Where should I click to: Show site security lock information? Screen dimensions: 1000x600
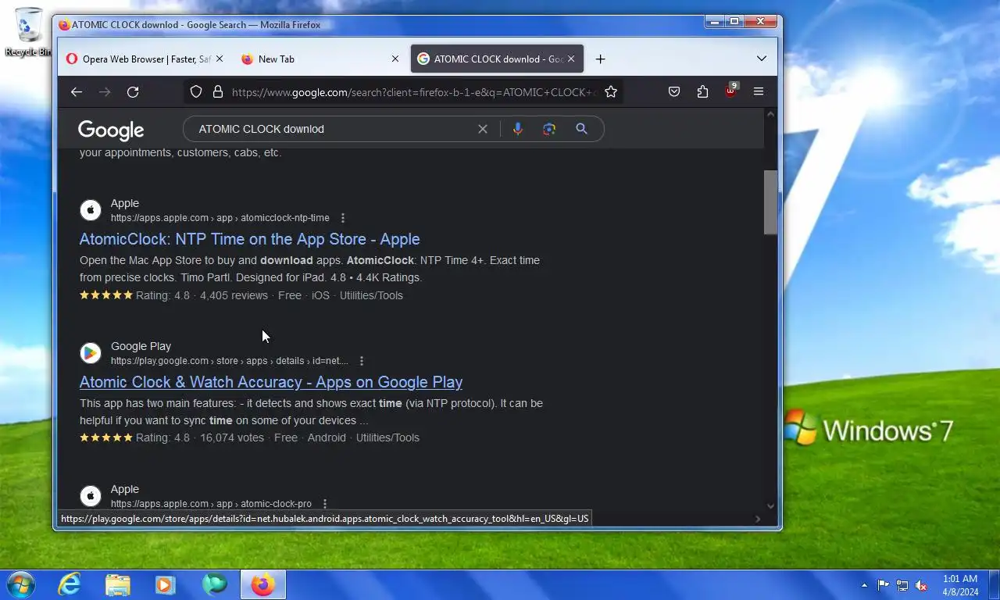click(218, 92)
